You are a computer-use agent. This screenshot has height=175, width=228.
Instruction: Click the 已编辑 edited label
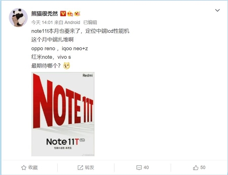(90, 22)
